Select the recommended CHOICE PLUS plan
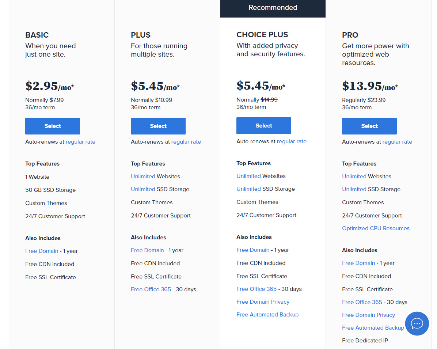Viewport: 437px width, 349px height. (x=263, y=125)
